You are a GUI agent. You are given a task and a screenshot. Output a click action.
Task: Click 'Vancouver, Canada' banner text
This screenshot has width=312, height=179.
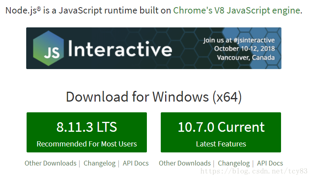[x=246, y=58]
